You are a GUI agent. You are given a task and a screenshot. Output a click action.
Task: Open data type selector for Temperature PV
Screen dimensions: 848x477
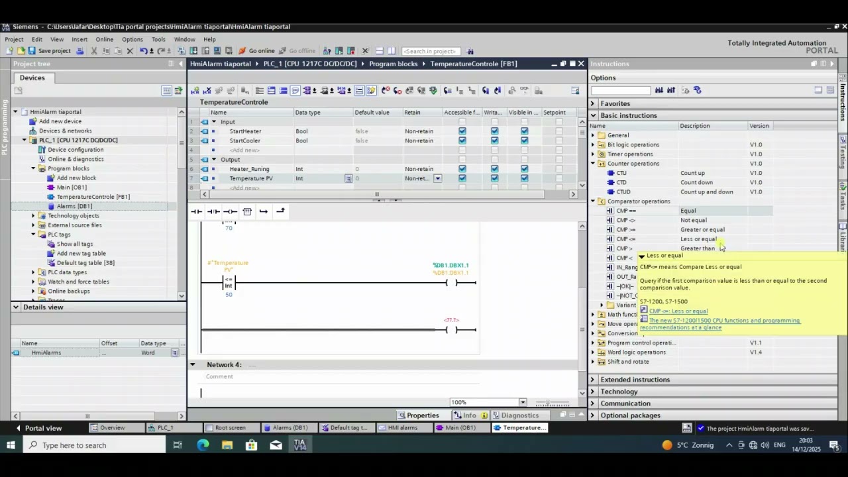348,178
